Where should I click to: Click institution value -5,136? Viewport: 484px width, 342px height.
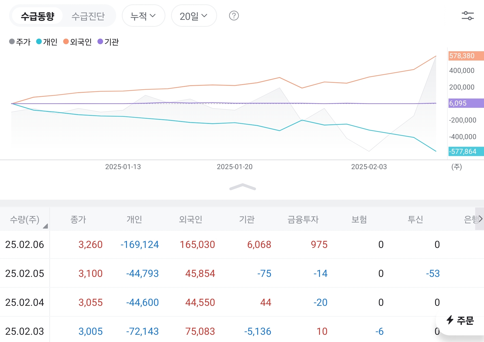[x=258, y=331]
